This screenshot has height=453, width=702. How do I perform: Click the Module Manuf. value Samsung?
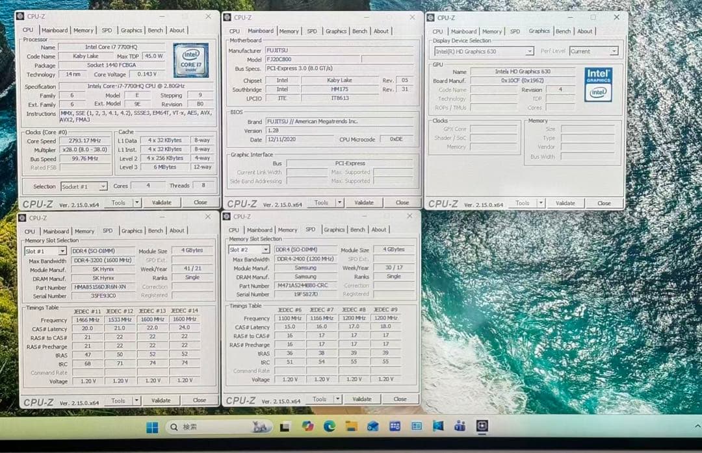(x=305, y=268)
